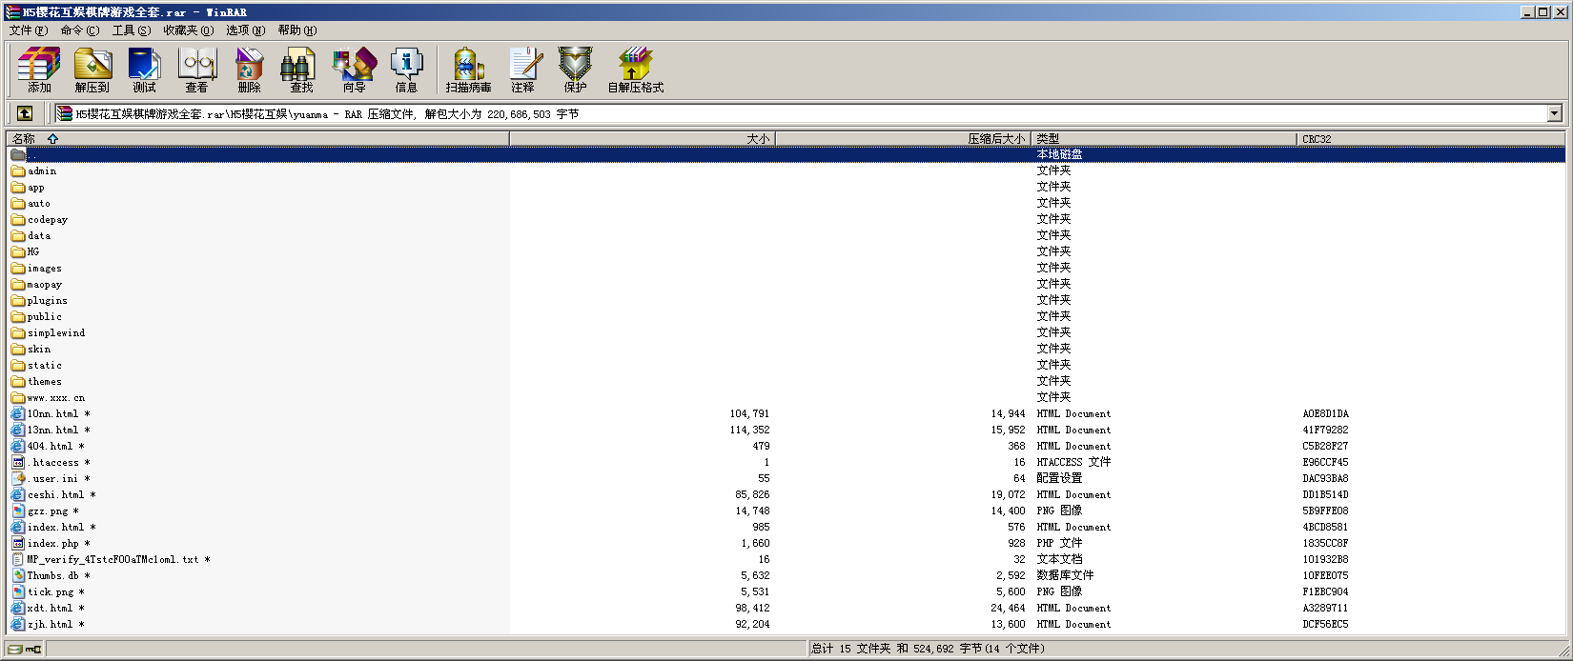Open the File (文件) menu
1573x661 pixels.
click(x=28, y=30)
